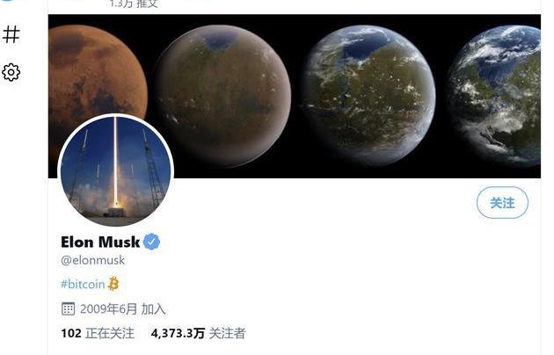Open the Settings gear icon in sidebar
This screenshot has height=355, width=554.
tap(11, 72)
